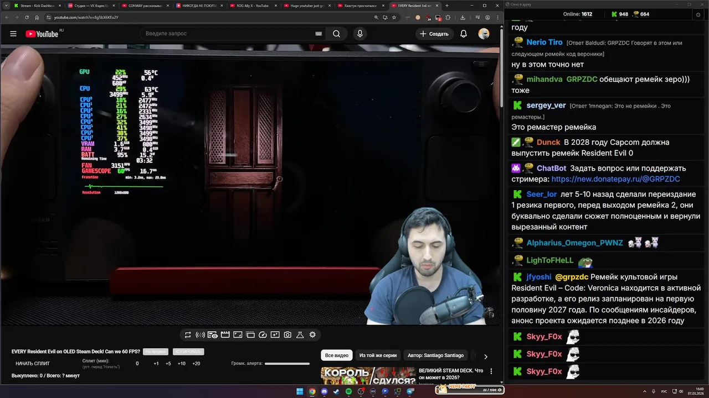Open YouTube notifications bell

click(464, 34)
